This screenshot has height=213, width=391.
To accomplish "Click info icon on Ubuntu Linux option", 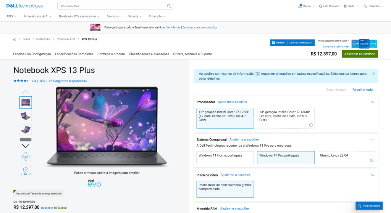I will click(372, 160).
